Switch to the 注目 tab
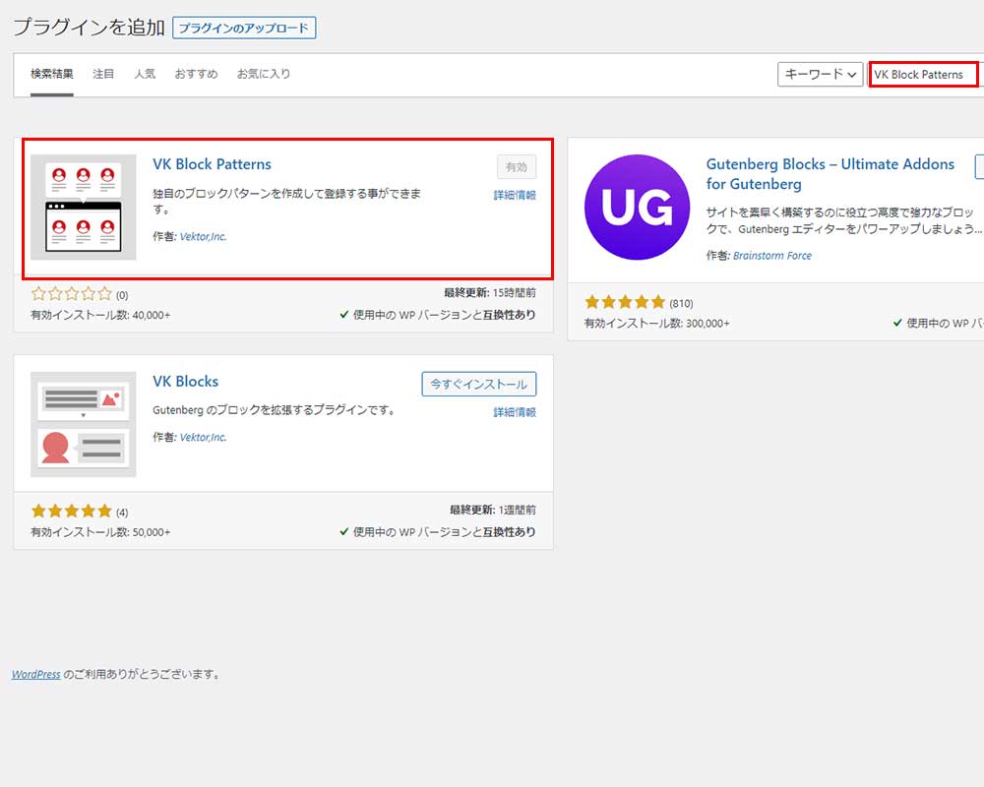Image resolution: width=984 pixels, height=787 pixels. (x=103, y=74)
